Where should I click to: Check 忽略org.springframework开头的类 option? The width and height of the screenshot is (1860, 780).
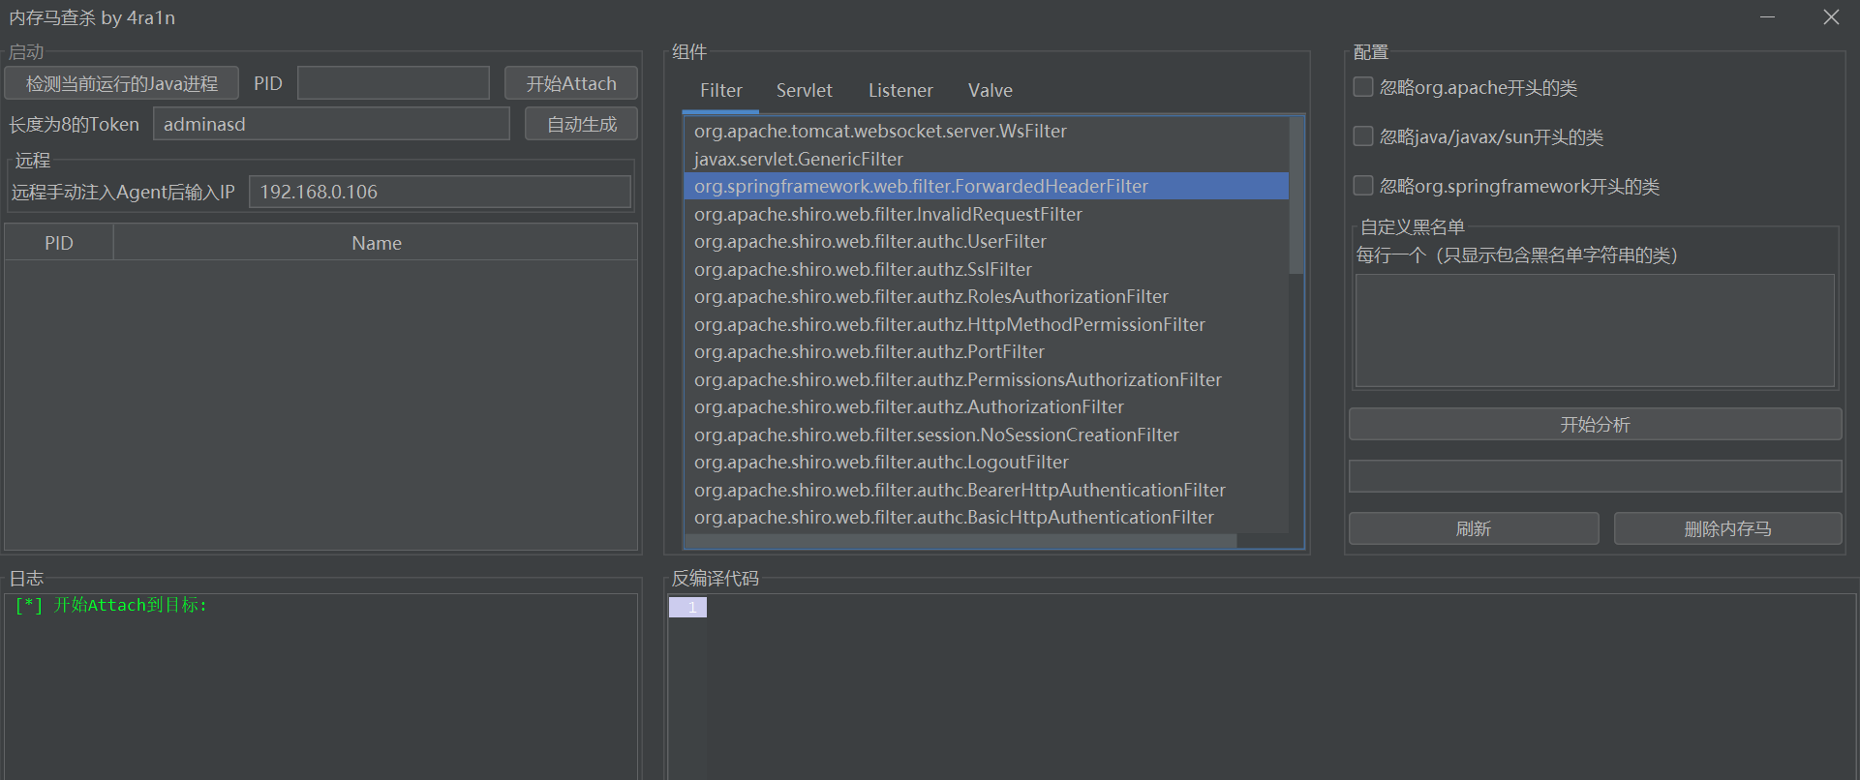1363,186
